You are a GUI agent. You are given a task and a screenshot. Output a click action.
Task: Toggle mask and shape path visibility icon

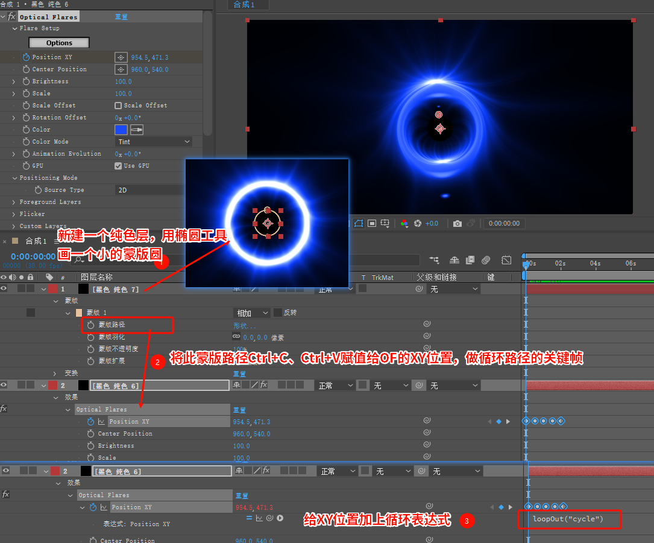pyautogui.click(x=359, y=223)
